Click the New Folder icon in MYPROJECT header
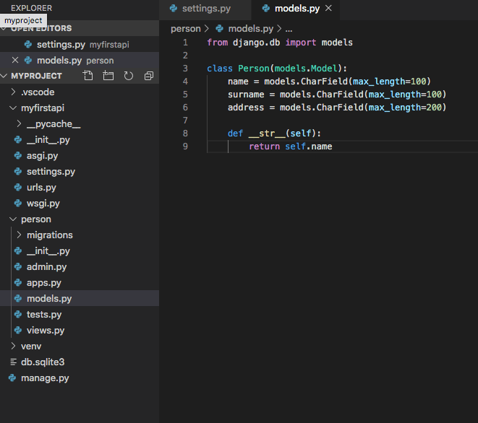This screenshot has width=478, height=423. click(108, 76)
